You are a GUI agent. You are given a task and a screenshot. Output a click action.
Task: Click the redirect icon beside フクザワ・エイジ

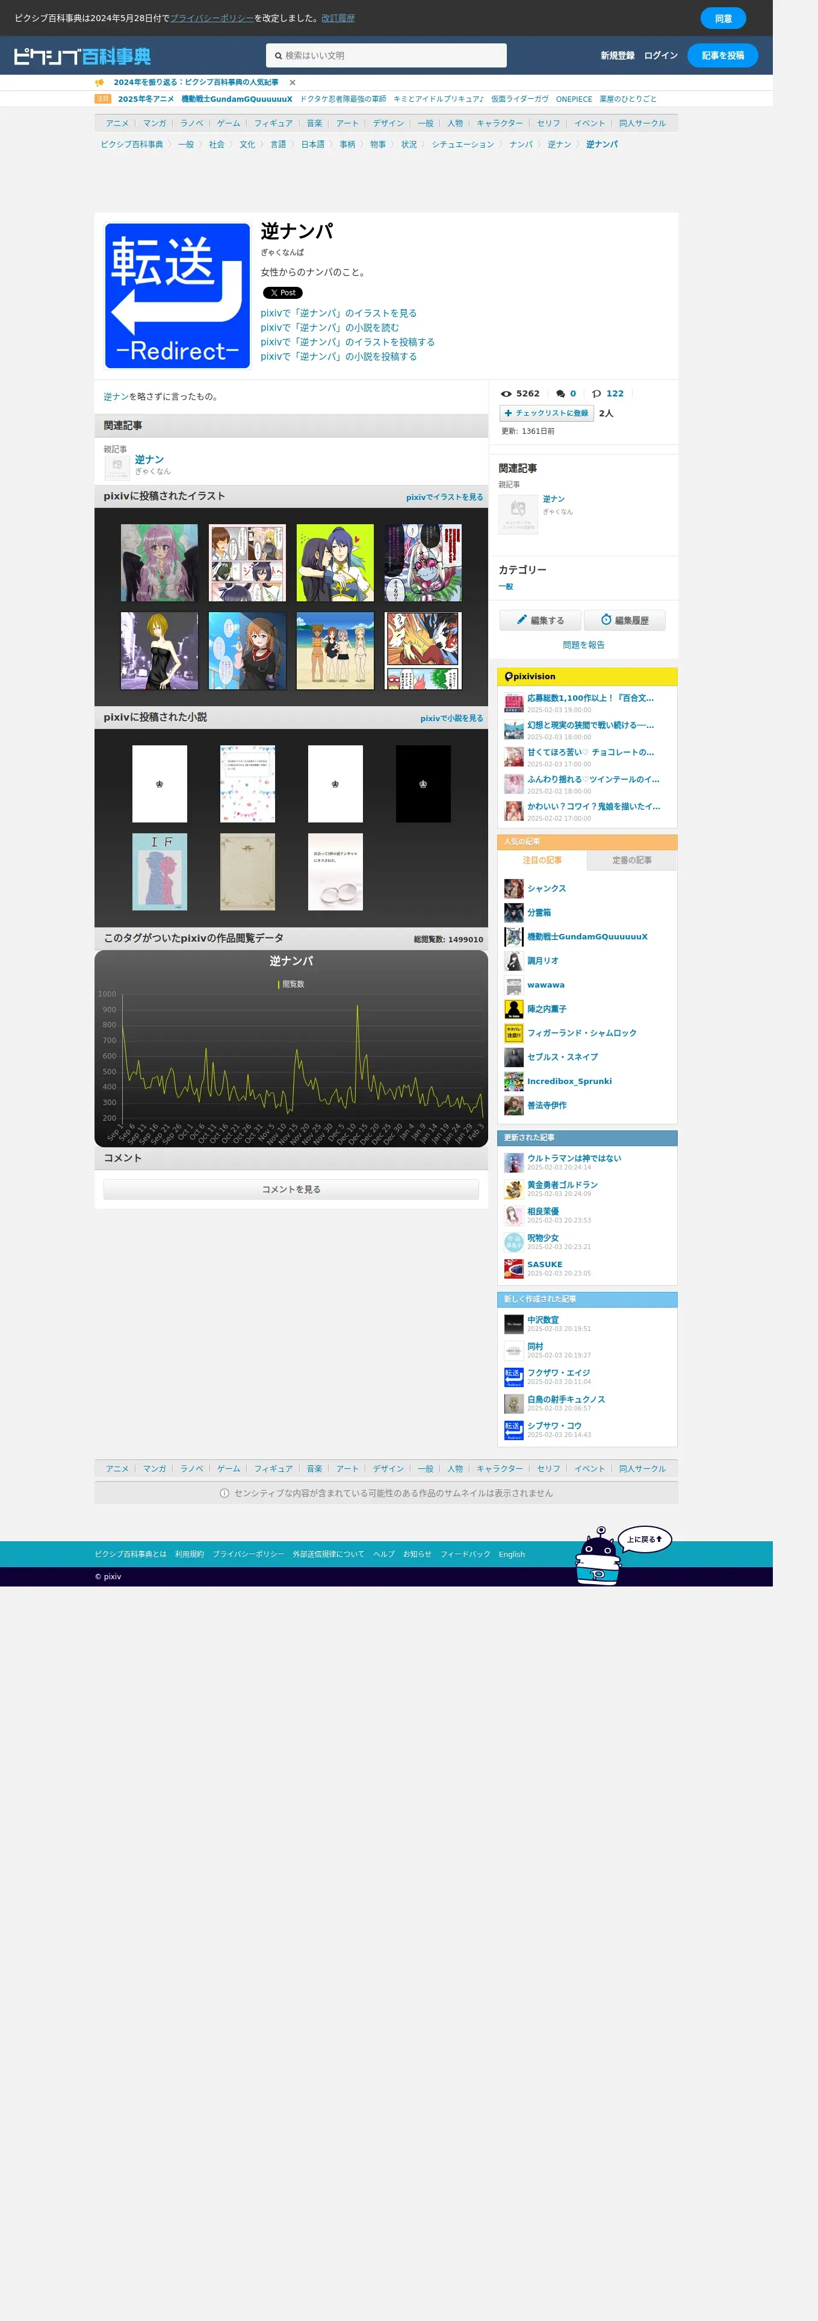click(x=514, y=1377)
